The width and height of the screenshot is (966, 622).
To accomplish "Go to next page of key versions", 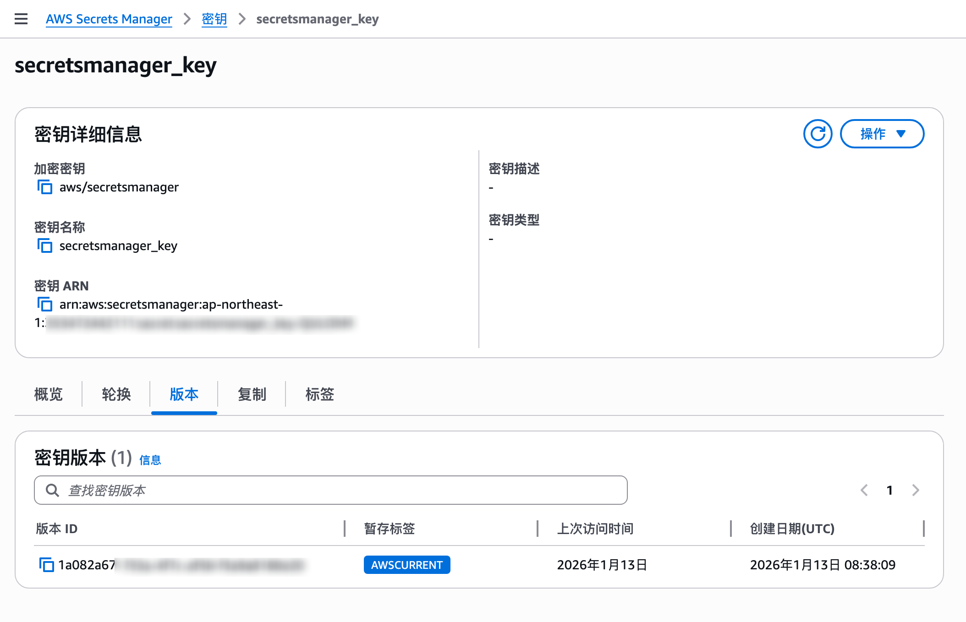I will tap(915, 490).
